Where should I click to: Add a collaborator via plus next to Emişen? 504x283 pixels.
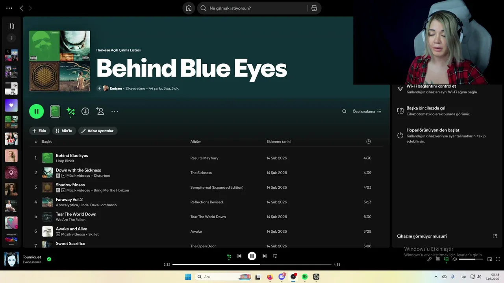pyautogui.click(x=99, y=88)
